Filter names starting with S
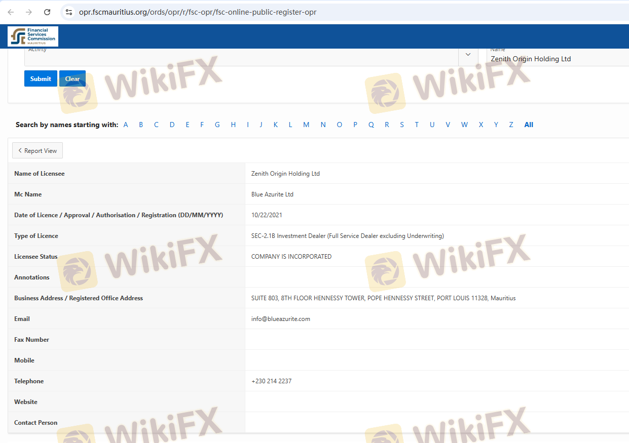This screenshot has height=443, width=629. click(x=402, y=125)
